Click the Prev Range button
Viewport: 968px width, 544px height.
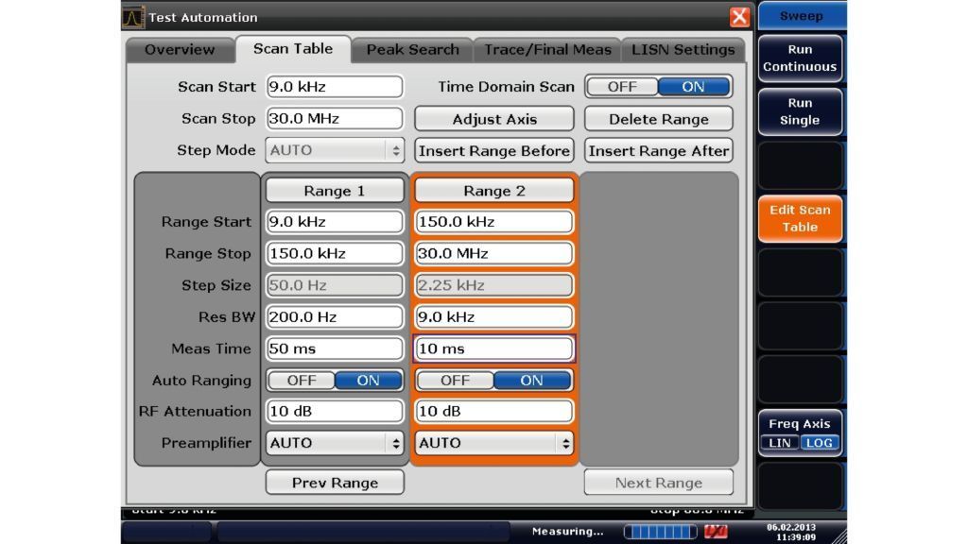pos(335,483)
